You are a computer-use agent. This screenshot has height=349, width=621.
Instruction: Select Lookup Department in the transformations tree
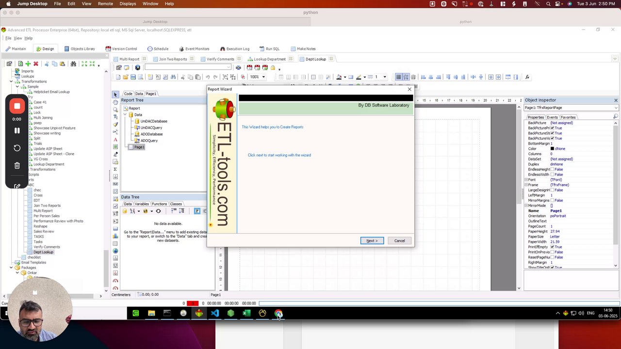[x=49, y=164]
